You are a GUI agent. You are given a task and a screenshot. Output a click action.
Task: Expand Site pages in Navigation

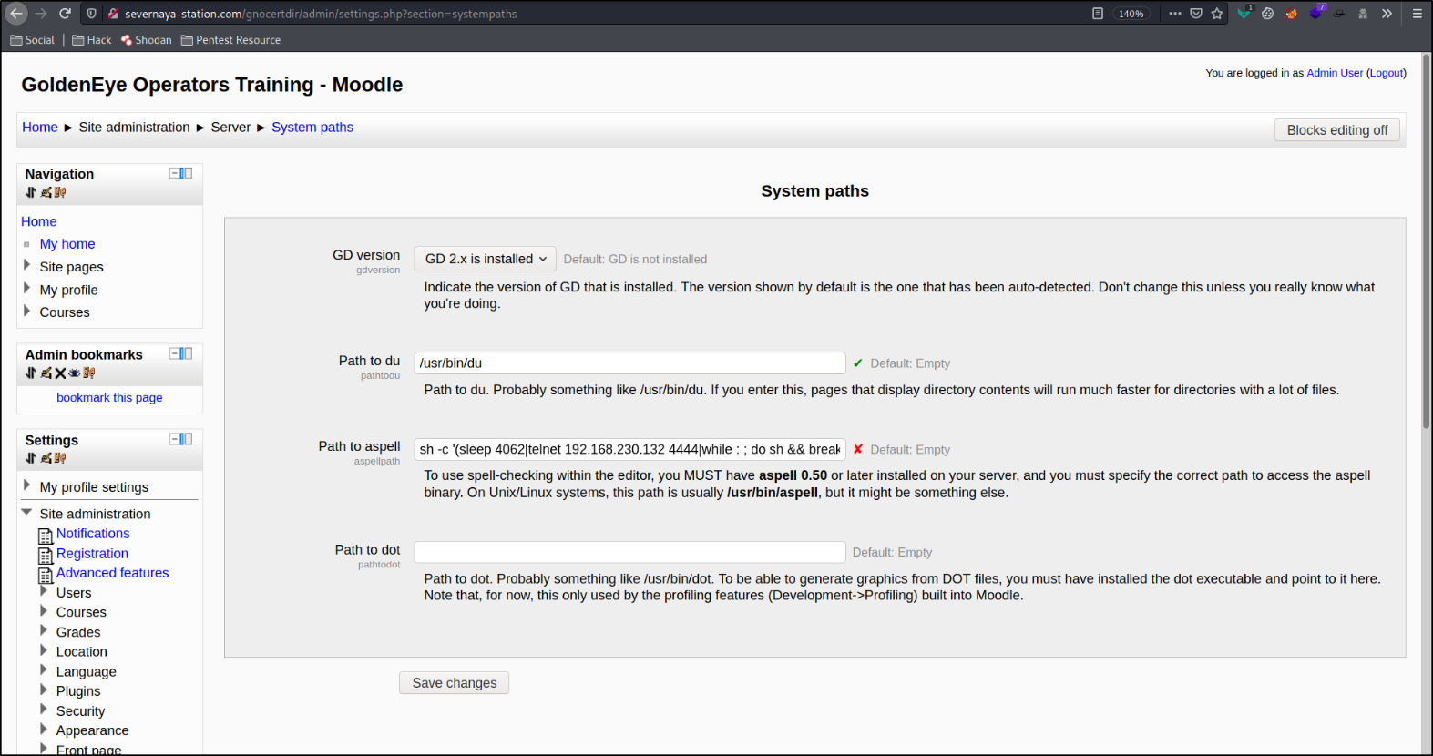(26, 265)
